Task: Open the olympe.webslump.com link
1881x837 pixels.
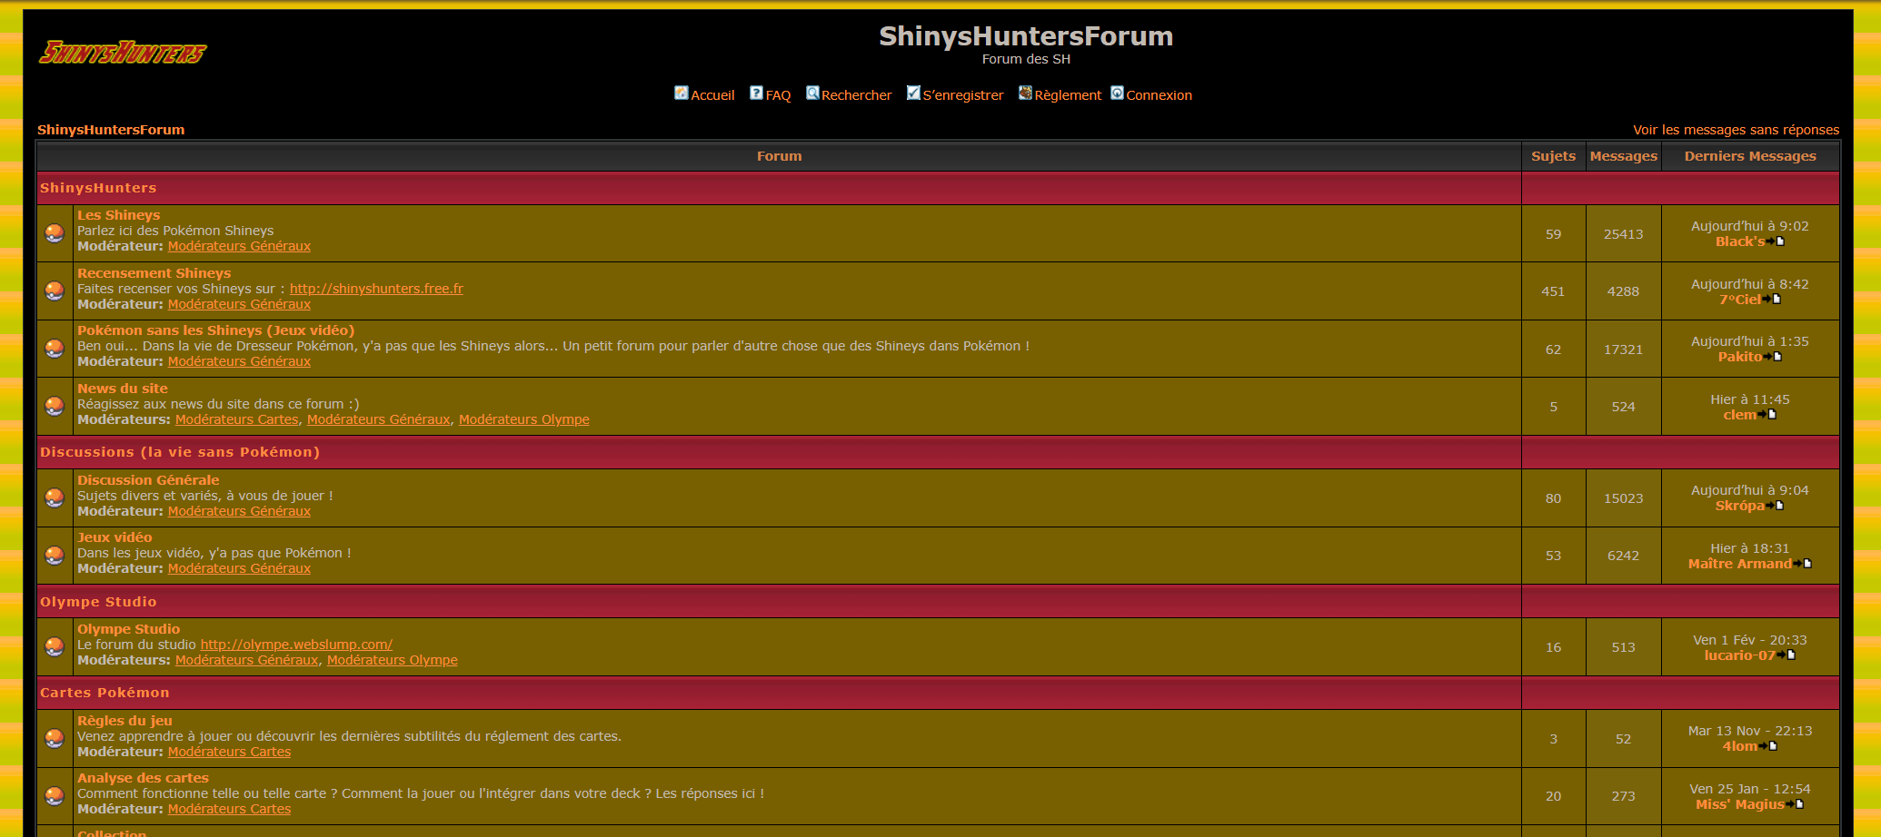Action: 296,645
